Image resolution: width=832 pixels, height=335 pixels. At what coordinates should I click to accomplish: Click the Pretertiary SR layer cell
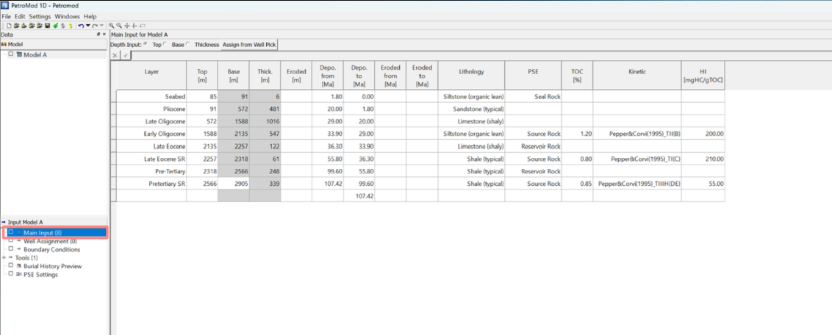[151, 184]
